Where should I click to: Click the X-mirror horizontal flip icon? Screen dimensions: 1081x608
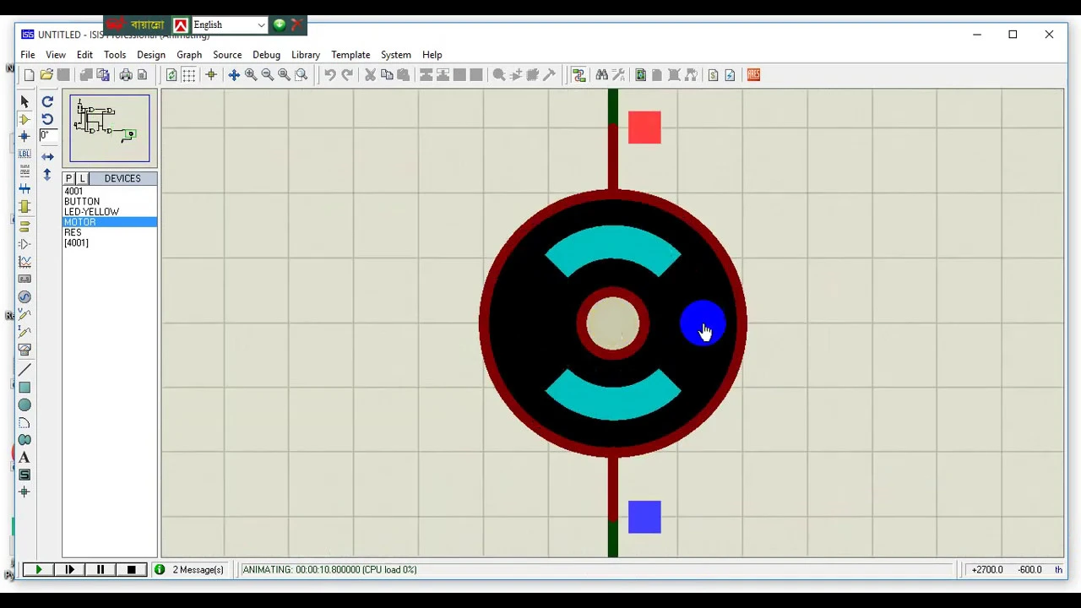[47, 157]
